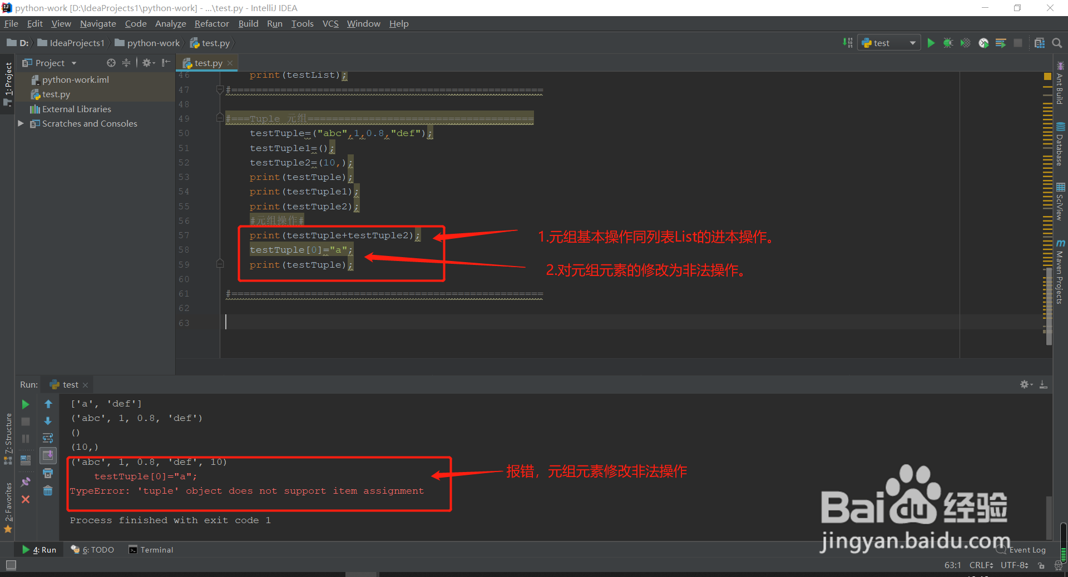This screenshot has height=577, width=1068.
Task: Clear all console output with the trash icon
Action: pos(48,490)
